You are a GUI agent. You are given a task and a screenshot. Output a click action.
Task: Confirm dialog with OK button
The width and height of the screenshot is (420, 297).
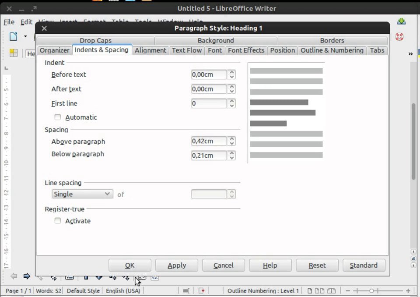(129, 265)
